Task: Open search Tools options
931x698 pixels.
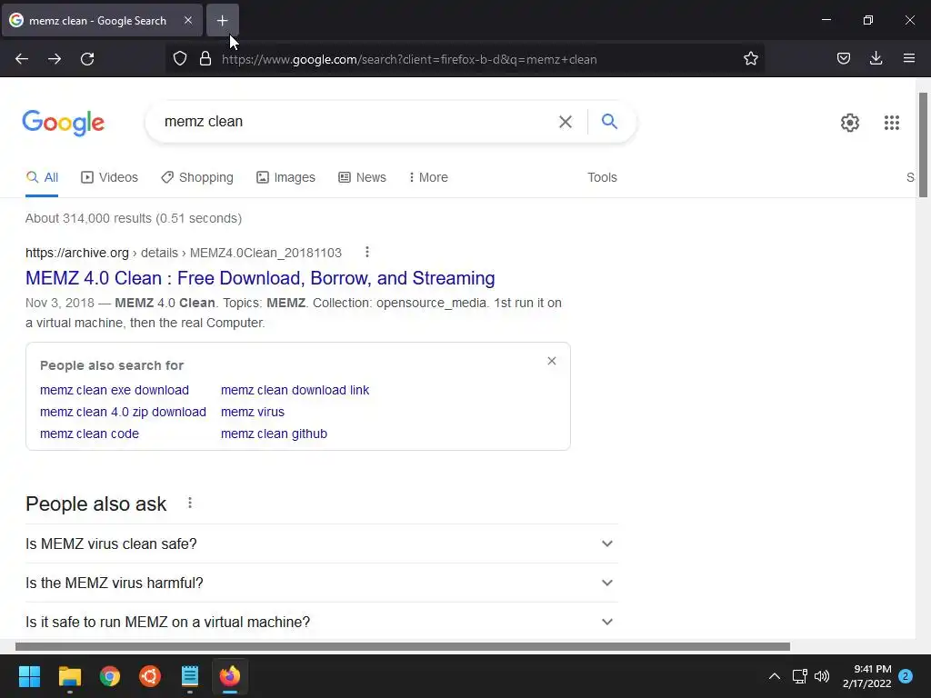Action: click(602, 177)
